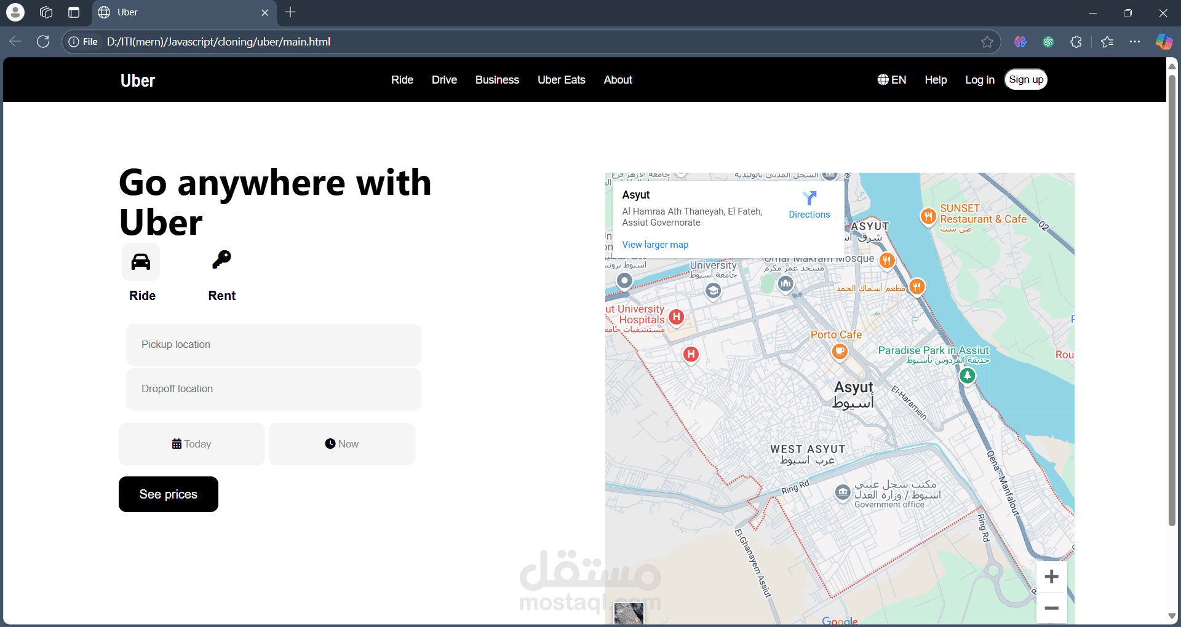The width and height of the screenshot is (1181, 627).
Task: Click the Pickup location input field
Action: [x=273, y=344]
